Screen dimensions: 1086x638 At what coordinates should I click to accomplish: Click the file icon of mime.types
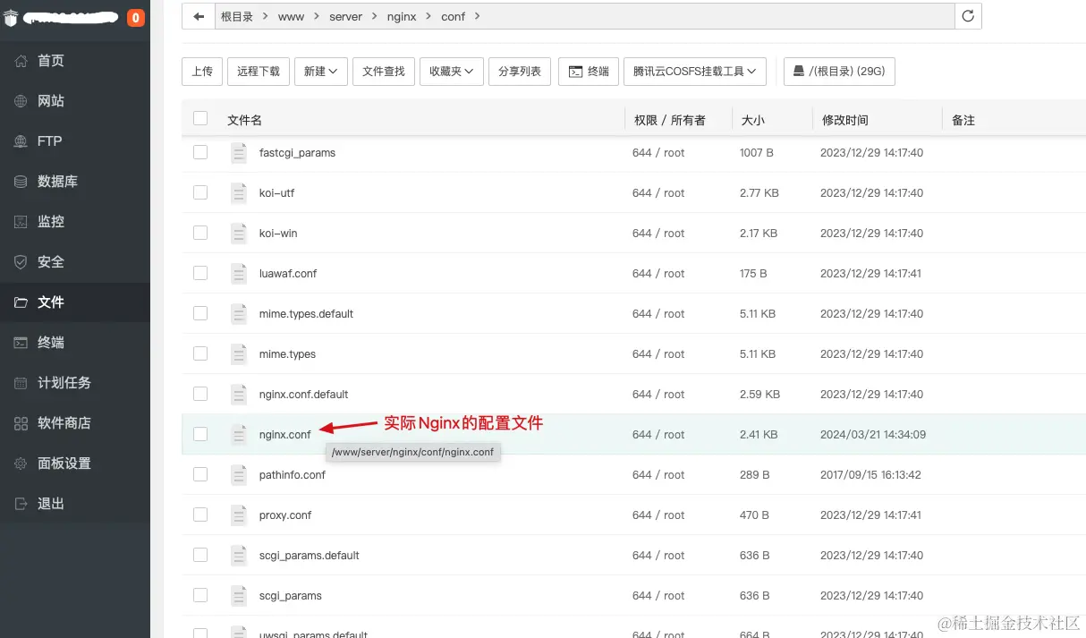click(x=239, y=354)
